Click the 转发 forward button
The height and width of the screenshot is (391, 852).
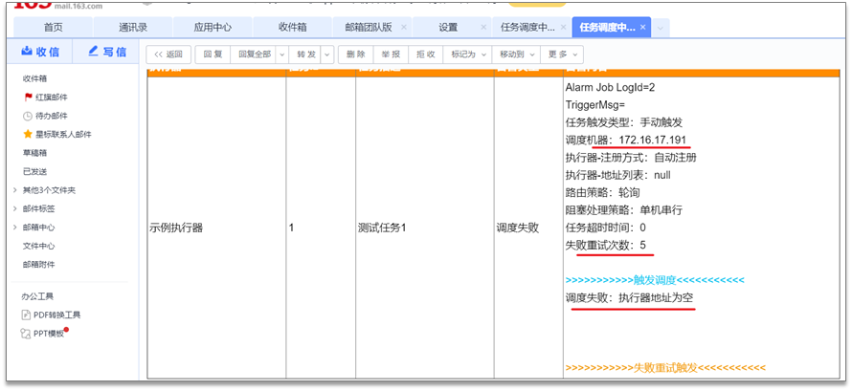click(x=305, y=54)
